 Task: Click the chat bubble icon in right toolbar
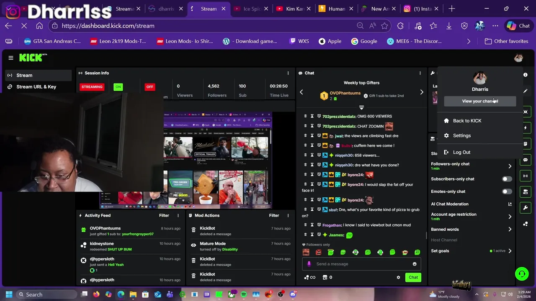coord(526,160)
